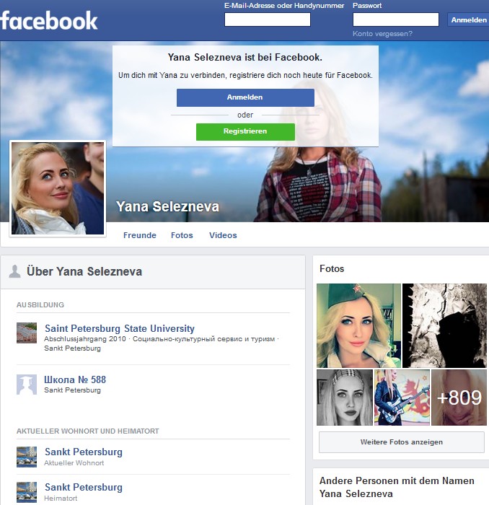Click the facebook logo in header
Screen dimensions: 489x505
(x=48, y=20)
